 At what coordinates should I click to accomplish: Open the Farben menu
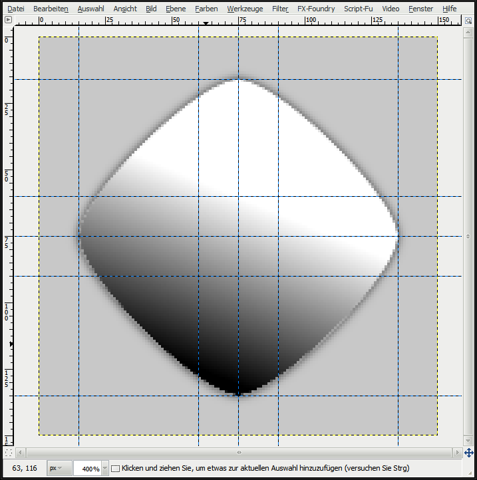click(x=206, y=9)
